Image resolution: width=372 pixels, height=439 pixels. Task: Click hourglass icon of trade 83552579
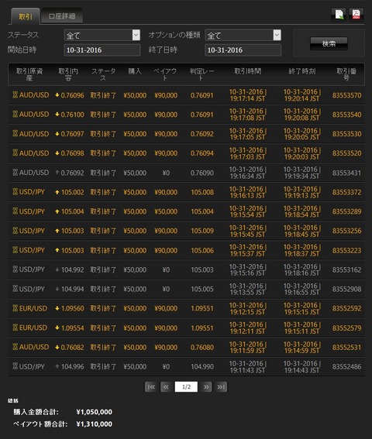tap(15, 328)
